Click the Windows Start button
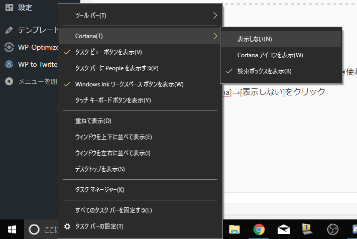 tap(11, 229)
